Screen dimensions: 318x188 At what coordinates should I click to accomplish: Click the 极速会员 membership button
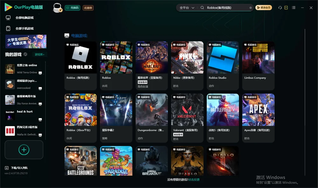[x=264, y=8]
